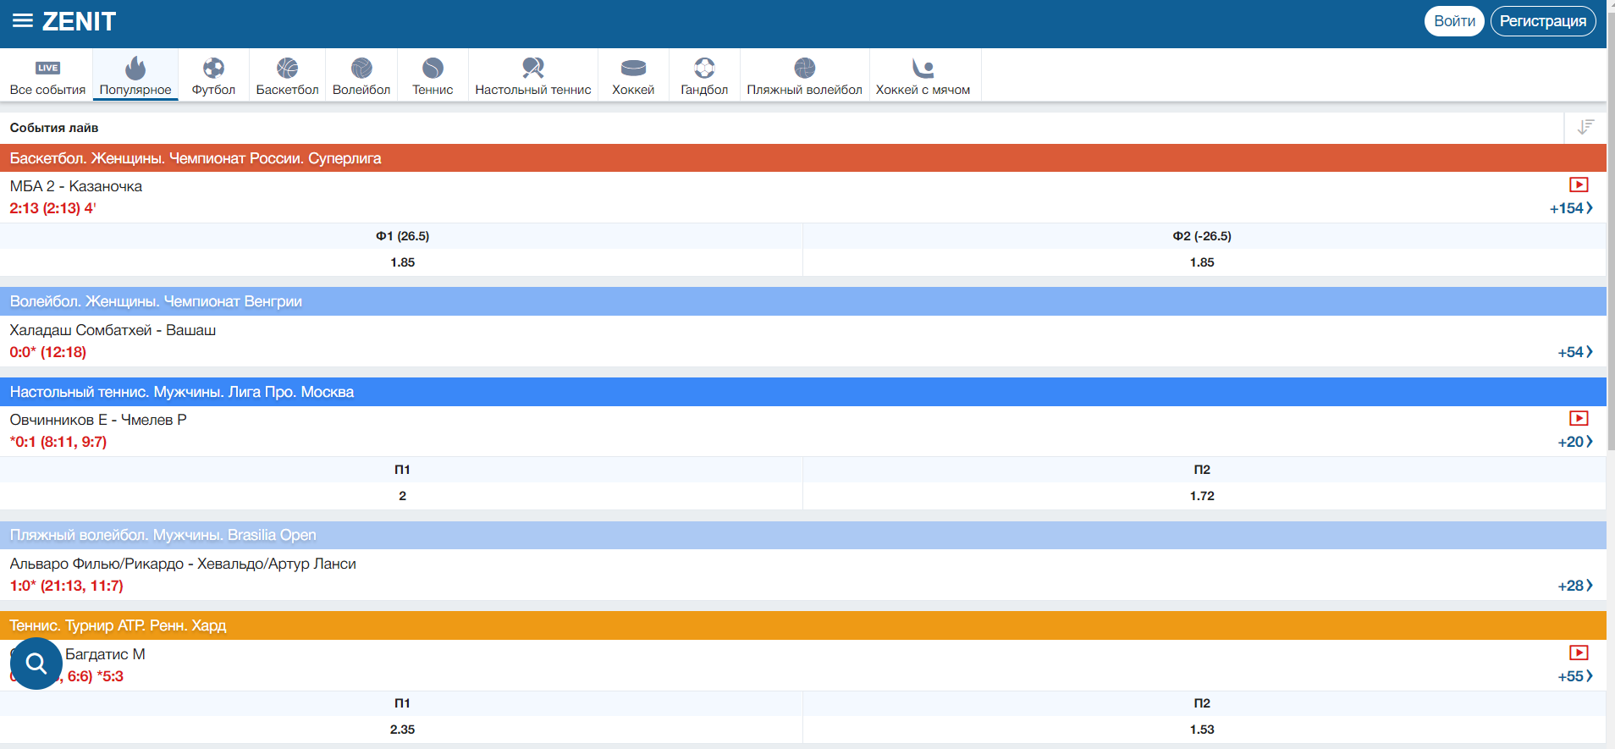Expand +154 markets for МБА 2 match

point(1571,208)
